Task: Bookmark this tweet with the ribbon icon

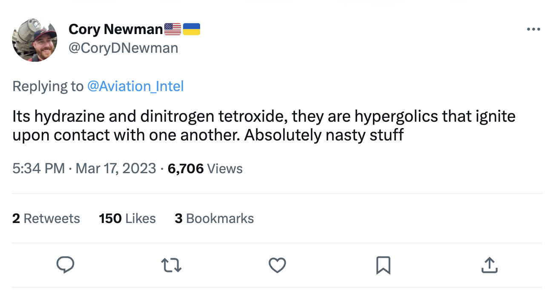Action: click(x=383, y=265)
